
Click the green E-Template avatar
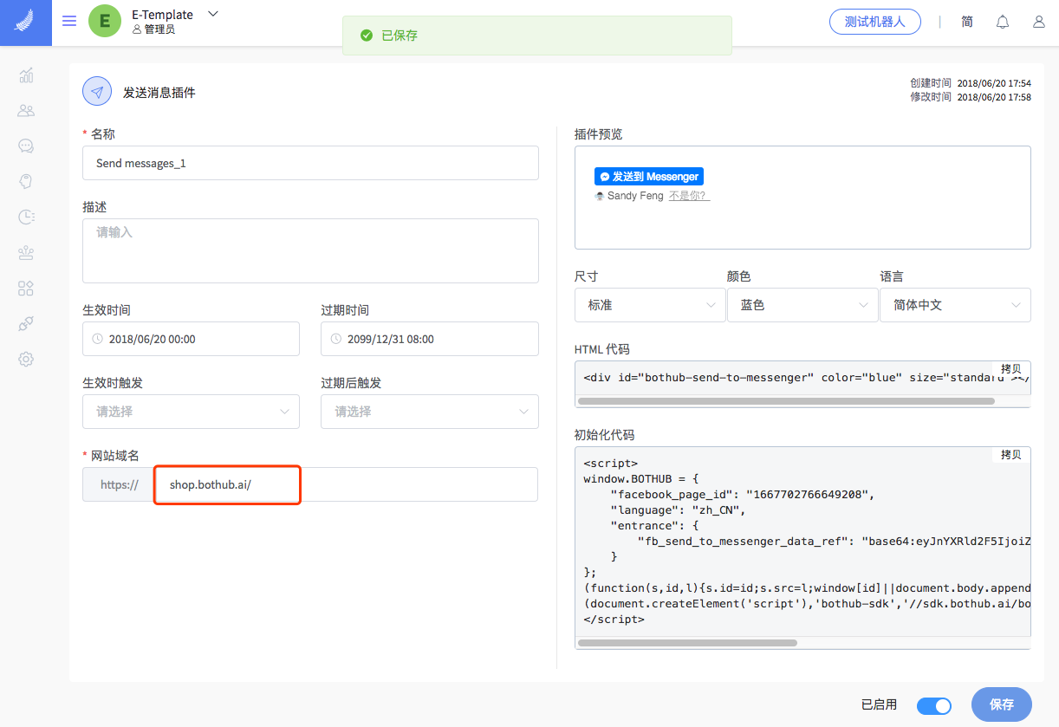[x=105, y=22]
